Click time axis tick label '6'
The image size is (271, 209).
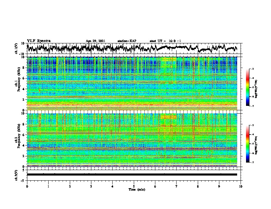pos(155,186)
